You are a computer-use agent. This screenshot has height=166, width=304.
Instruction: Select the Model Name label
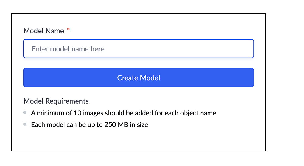43,31
